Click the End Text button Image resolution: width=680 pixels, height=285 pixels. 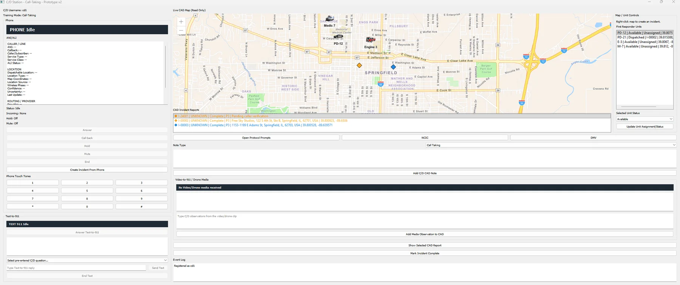click(x=87, y=276)
